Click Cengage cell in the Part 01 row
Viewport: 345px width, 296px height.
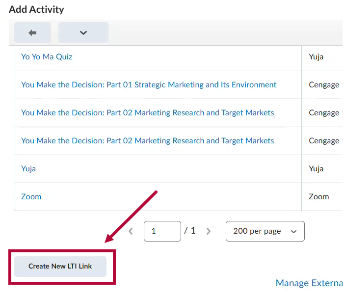point(324,85)
